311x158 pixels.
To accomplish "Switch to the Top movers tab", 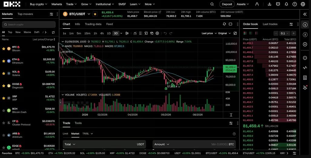I will (25, 14).
